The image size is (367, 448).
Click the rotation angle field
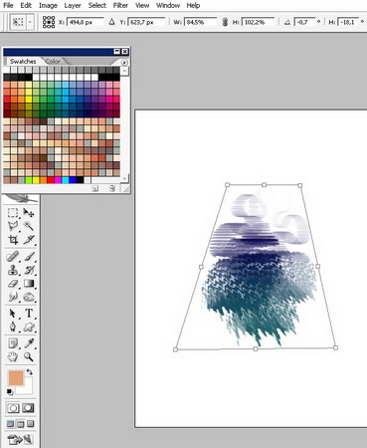pyautogui.click(x=303, y=22)
